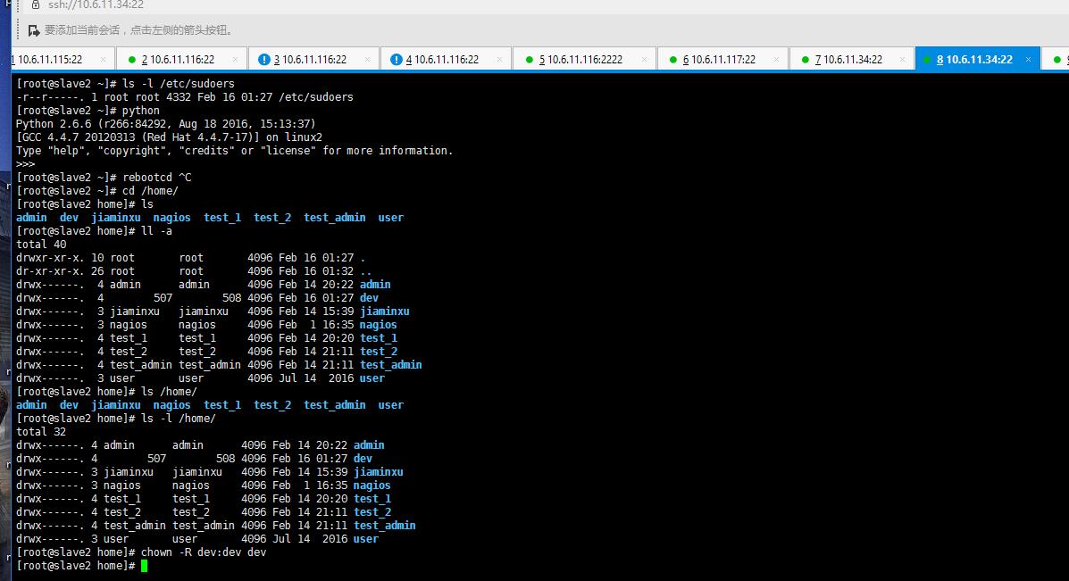Screen dimensions: 1069x581
Task: Click the 'chown -R dev:dev dev' command line
Action: (x=141, y=552)
